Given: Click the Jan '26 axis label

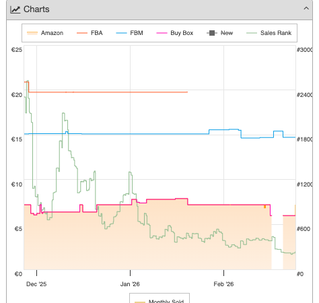Looking at the screenshot, I should click(130, 284).
